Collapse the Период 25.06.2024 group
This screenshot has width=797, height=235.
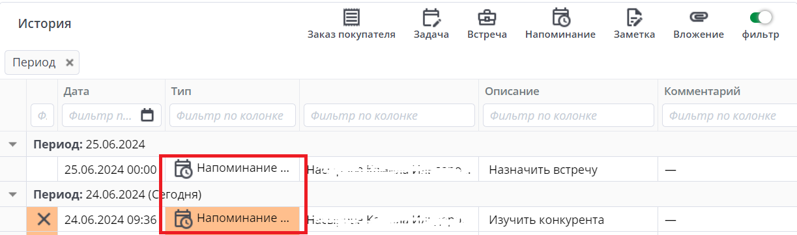(x=13, y=144)
